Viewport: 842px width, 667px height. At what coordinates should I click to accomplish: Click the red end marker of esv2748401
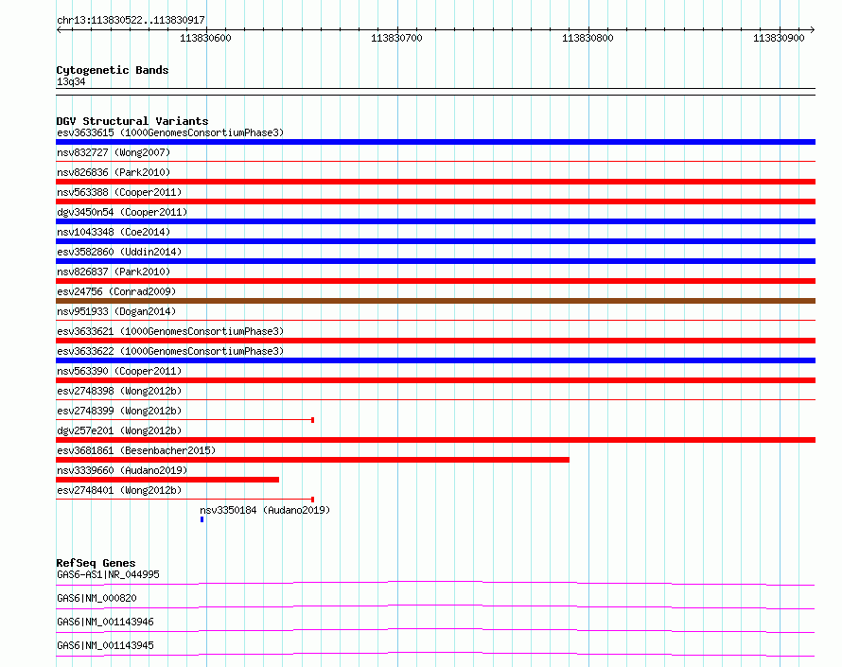tap(312, 500)
